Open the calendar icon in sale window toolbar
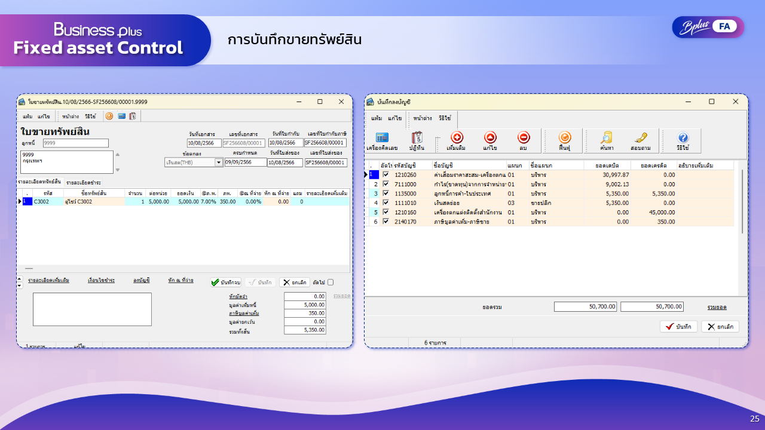 133,116
